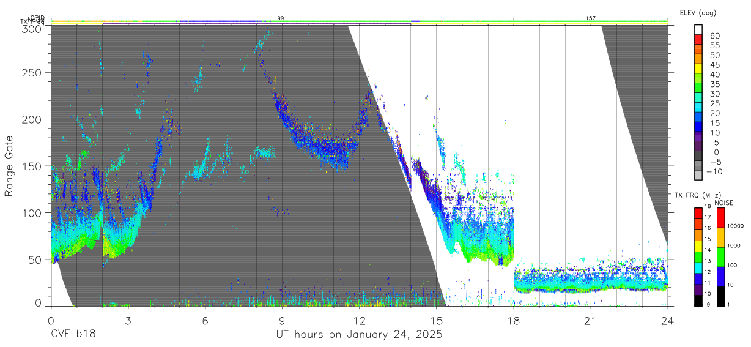751x347 pixels.
Task: Select the green segment of TX FRQ bar
Action: (x=698, y=257)
